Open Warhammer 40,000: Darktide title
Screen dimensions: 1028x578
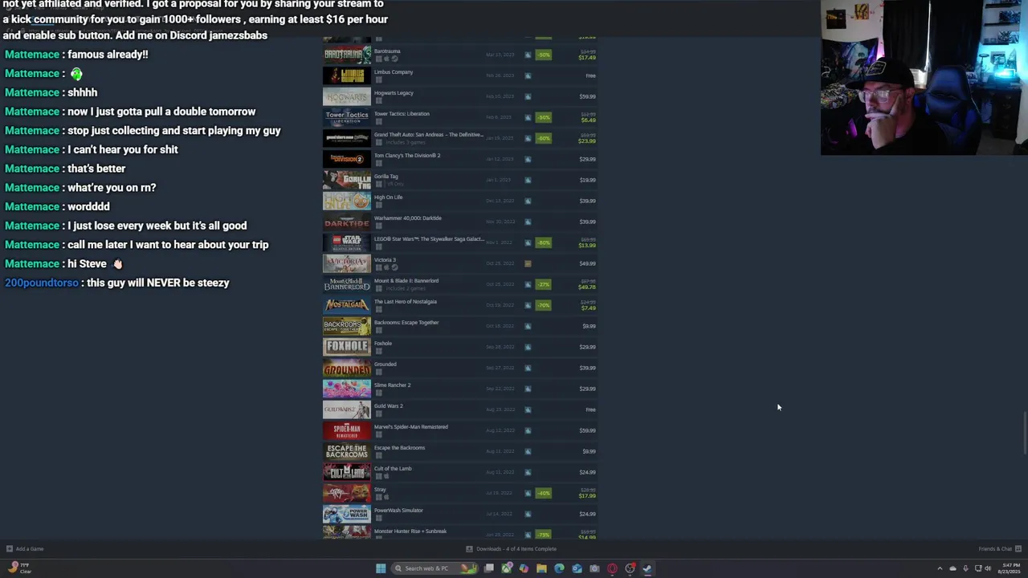click(408, 218)
